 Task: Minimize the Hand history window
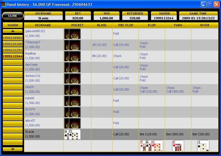click(203, 4)
